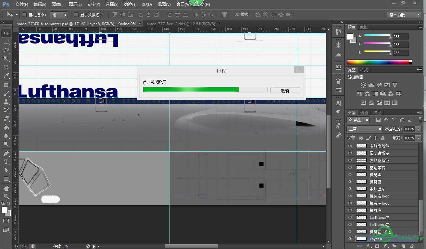This screenshot has height=249, width=426.
Task: Open the 文件(F) menu
Action: click(22, 5)
